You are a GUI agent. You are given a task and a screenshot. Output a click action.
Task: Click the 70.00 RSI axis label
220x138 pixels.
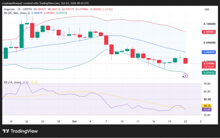point(207,84)
